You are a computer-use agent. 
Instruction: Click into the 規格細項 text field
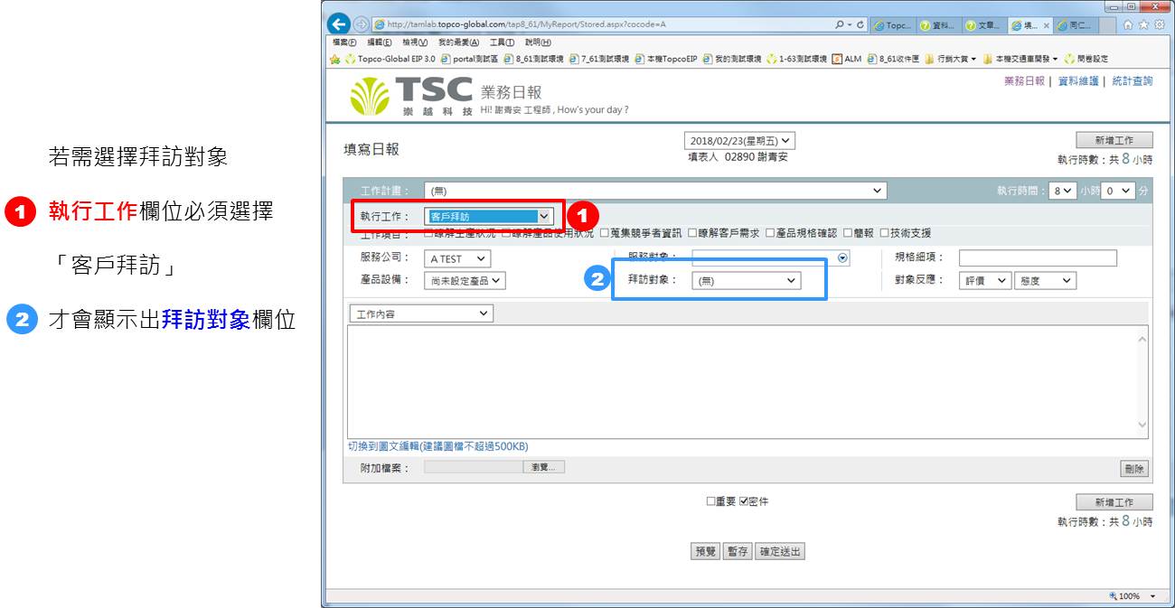[x=1038, y=258]
